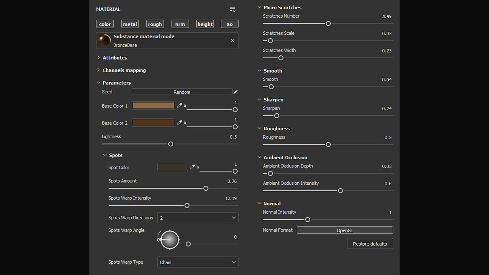
Task: Open the Spots Warp Directions dropdown
Action: point(198,218)
